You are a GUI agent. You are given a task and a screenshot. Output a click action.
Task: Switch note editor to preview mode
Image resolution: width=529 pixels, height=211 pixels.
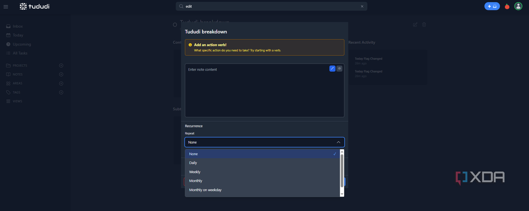(x=339, y=69)
